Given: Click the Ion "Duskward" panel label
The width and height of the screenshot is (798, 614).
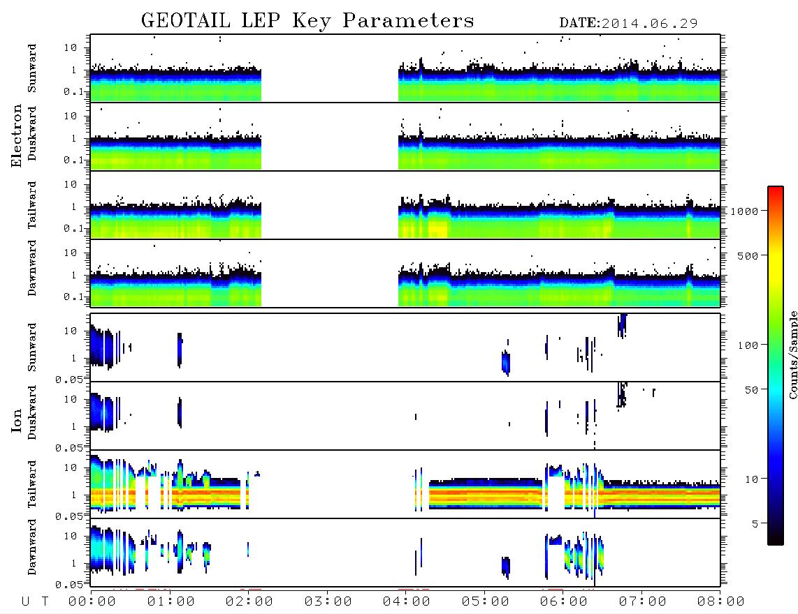Looking at the screenshot, I should pos(32,412).
